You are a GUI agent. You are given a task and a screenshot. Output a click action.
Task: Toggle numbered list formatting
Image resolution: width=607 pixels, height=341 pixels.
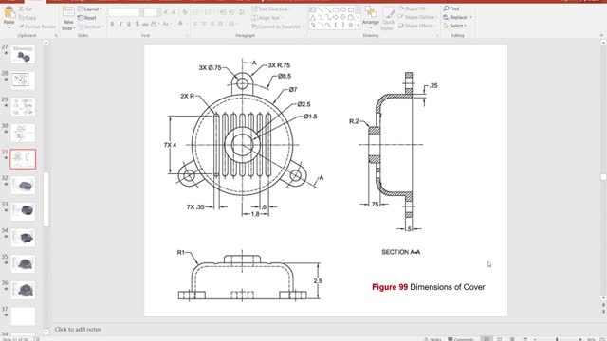[x=208, y=12]
